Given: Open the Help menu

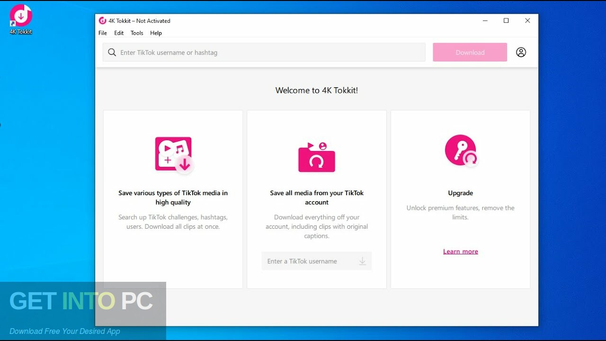Looking at the screenshot, I should coord(156,33).
